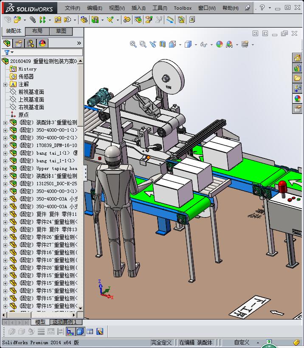This screenshot has width=304, height=348.
Task: Click the Clearance Verification warning icon
Action: pyautogui.click(x=181, y=20)
